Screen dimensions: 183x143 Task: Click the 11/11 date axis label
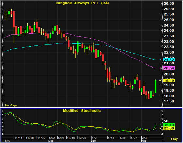coord(18,138)
